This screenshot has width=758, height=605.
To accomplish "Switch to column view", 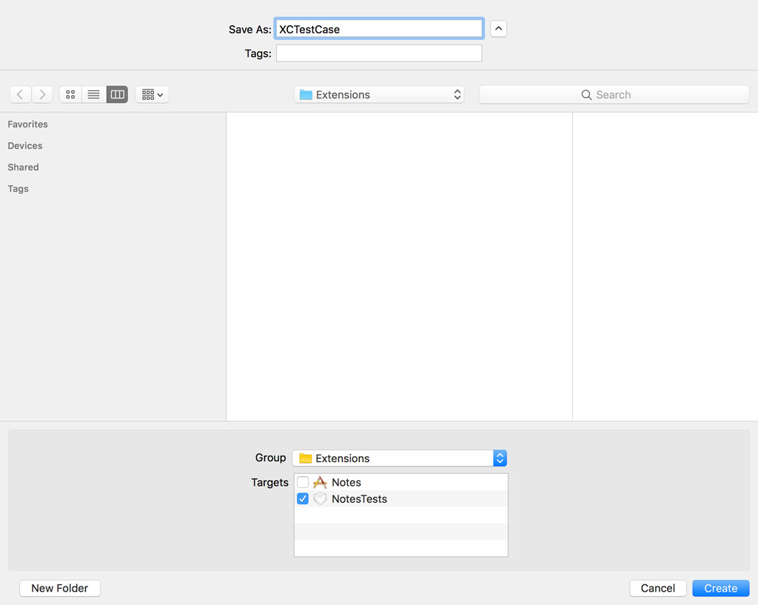I will [116, 94].
